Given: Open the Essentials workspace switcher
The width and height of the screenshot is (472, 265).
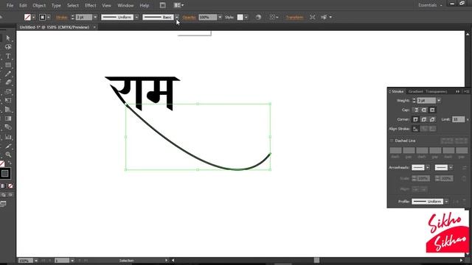Looking at the screenshot, I should pyautogui.click(x=430, y=5).
